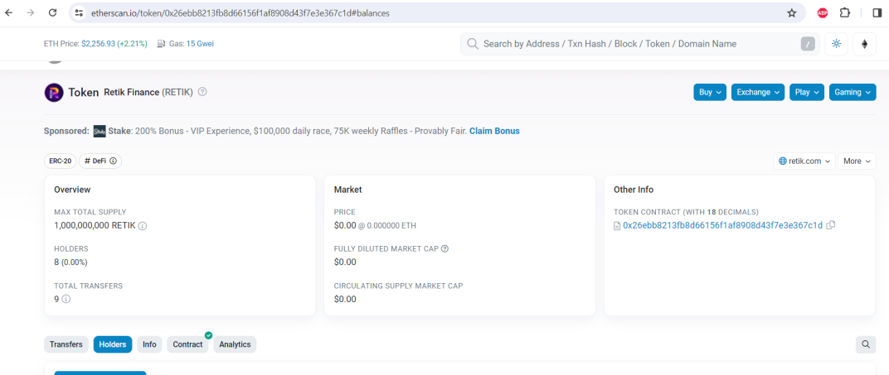889x375 pixels.
Task: Open the browser side panel icon
Action: coord(877,12)
